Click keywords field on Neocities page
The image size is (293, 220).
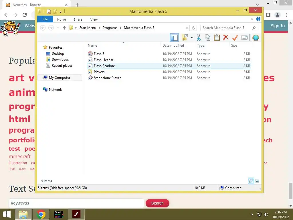pos(76,203)
